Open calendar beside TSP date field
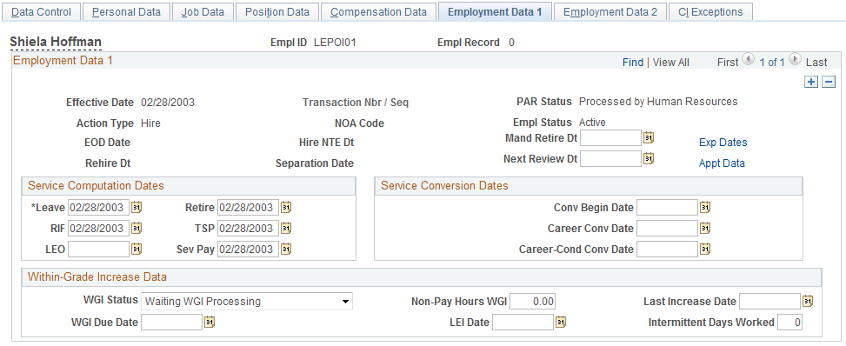This screenshot has width=846, height=346. (287, 229)
